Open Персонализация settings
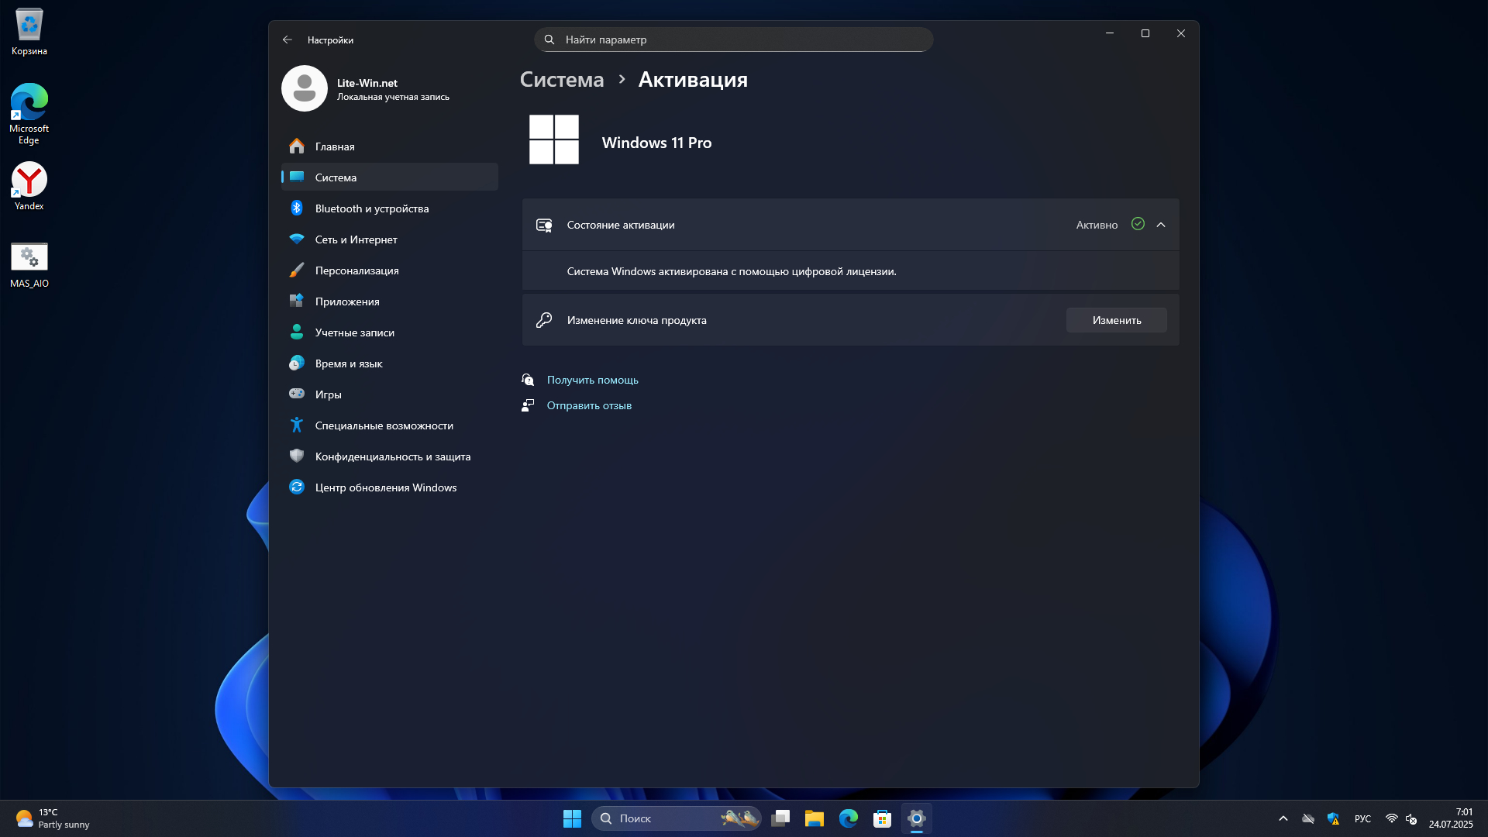1488x837 pixels. tap(356, 270)
